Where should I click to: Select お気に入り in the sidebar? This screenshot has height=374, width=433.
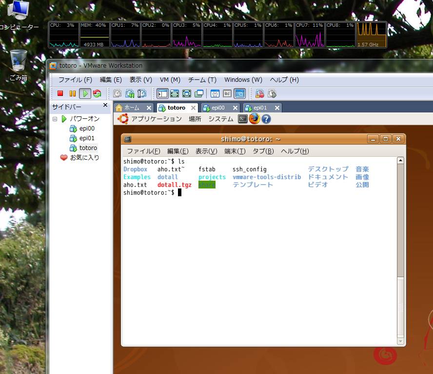pos(84,158)
